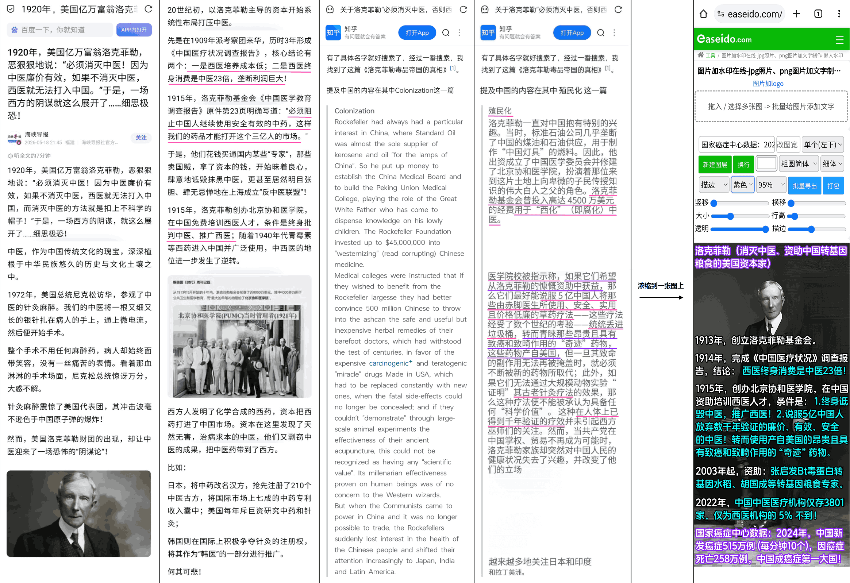Open site settings icon in easeido address bar
Screen dimensions: 850x583
click(720, 14)
